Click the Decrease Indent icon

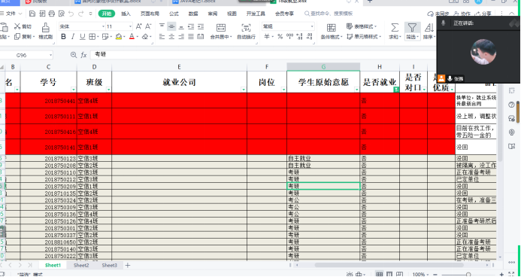click(191, 26)
